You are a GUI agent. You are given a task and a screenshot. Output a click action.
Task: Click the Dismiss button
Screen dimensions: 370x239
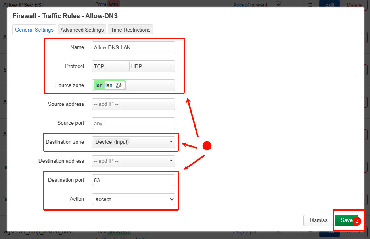318,220
